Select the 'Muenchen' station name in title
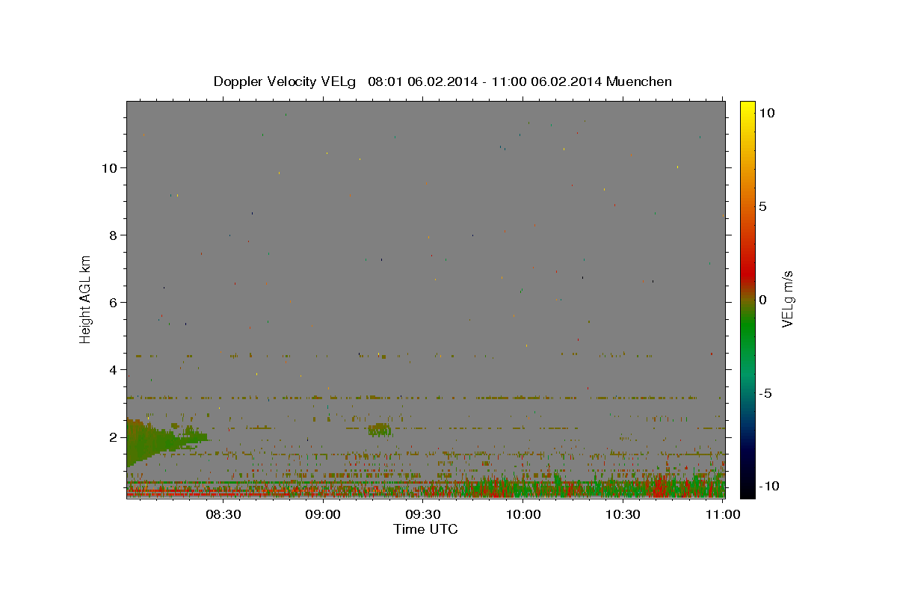 pyautogui.click(x=639, y=81)
